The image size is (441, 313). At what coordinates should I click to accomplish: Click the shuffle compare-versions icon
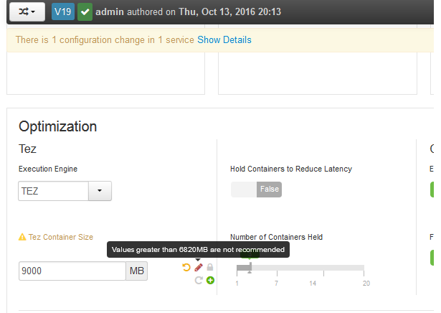[24, 11]
